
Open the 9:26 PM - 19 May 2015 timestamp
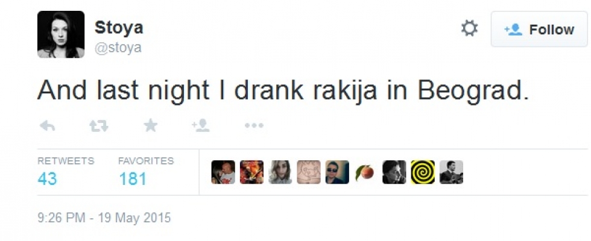click(104, 218)
